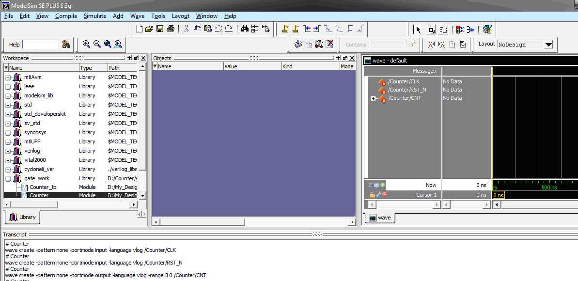Click the Insert Cursor icon
The height and width of the screenshot is (281, 578).
[x=285, y=29]
